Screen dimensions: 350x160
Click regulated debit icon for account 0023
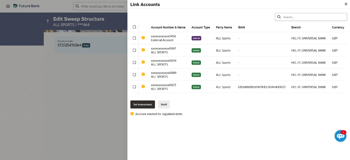pyautogui.click(x=143, y=86)
